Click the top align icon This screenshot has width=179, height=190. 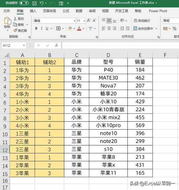[103, 20]
